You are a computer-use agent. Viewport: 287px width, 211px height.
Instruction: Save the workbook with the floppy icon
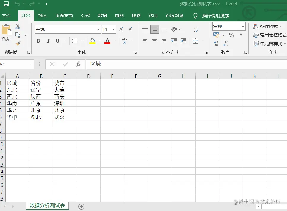pos(6,4)
